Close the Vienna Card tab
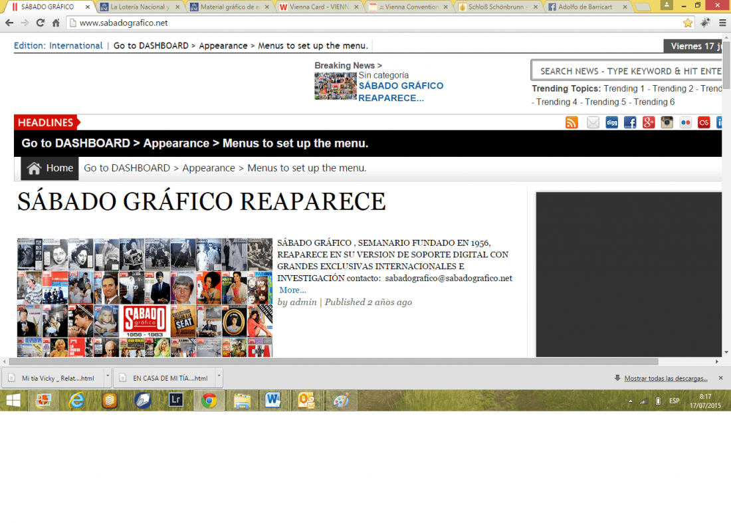Image resolution: width=731 pixels, height=523 pixels. pos(356,7)
